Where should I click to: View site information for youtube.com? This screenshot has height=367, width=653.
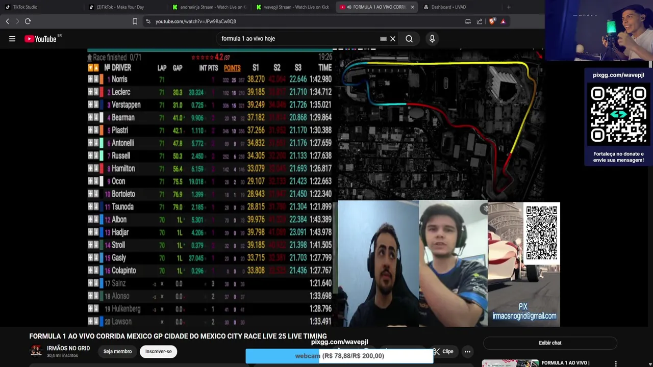pyautogui.click(x=148, y=21)
